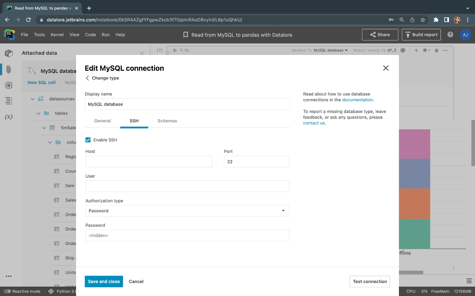Screen dimensions: 475x296
Task: Open the cell's three-dot menu
Action: [445, 50]
